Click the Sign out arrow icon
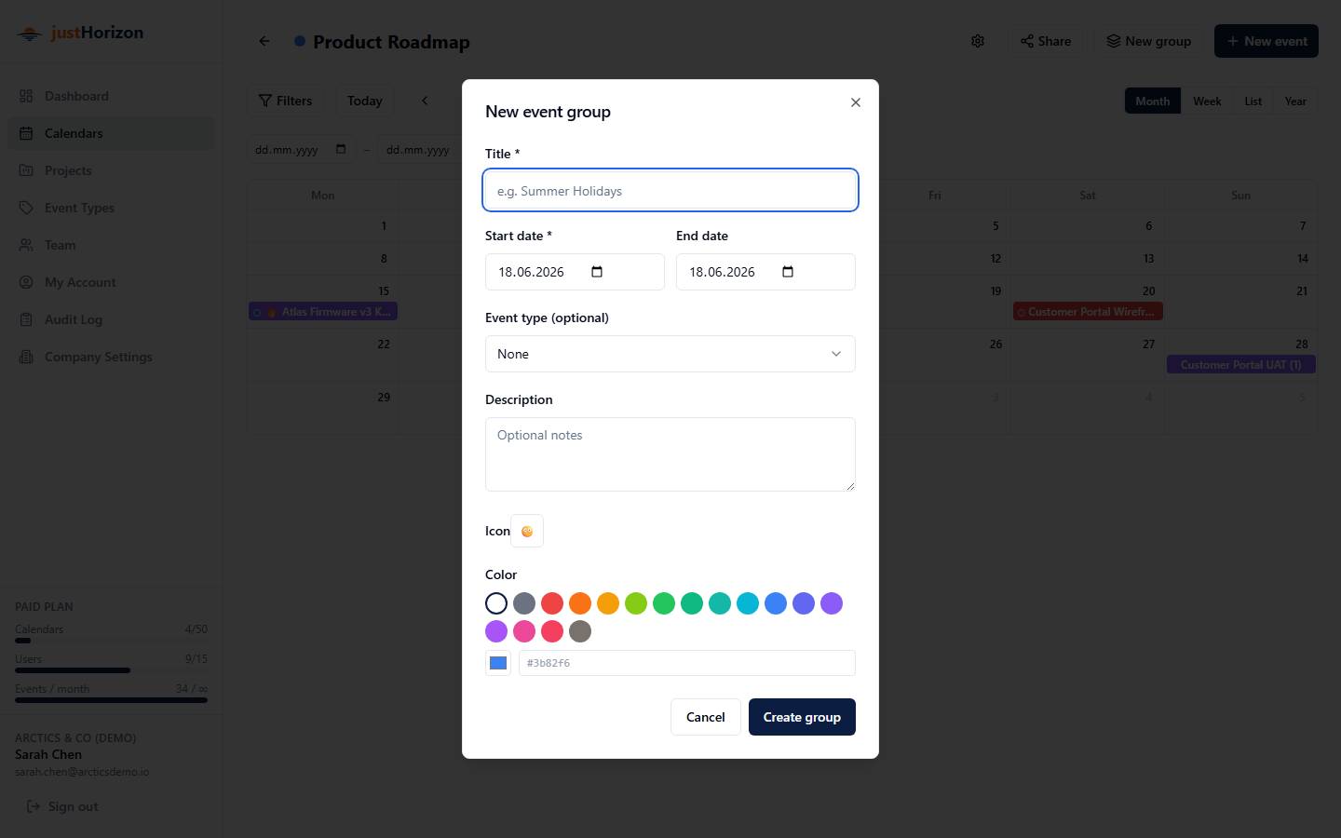1341x838 pixels. 34,806
